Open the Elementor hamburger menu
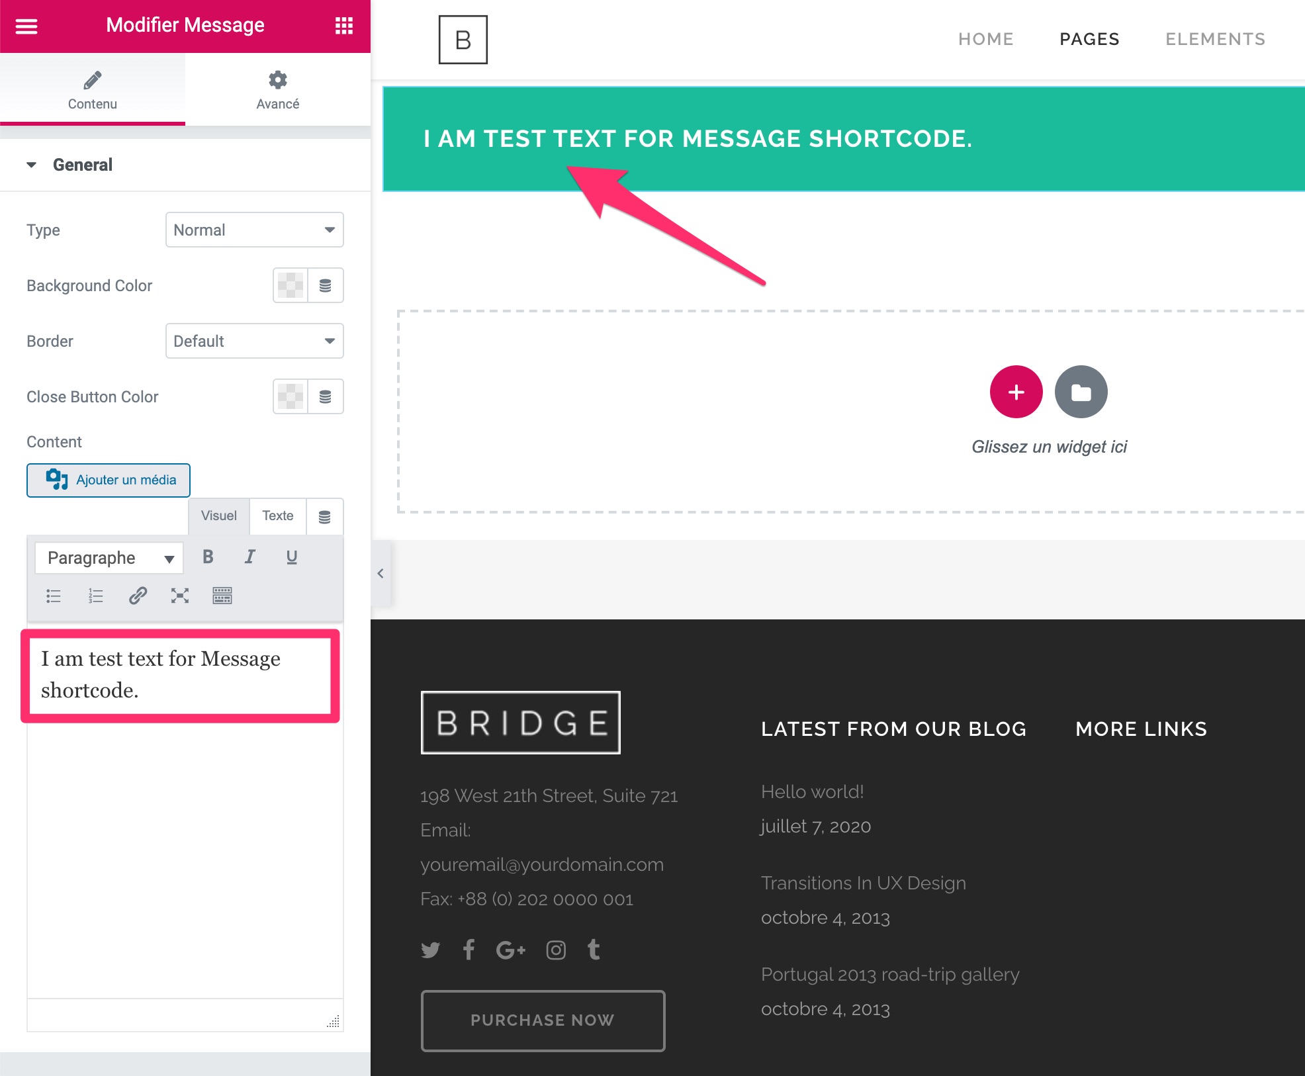The image size is (1305, 1076). point(26,25)
